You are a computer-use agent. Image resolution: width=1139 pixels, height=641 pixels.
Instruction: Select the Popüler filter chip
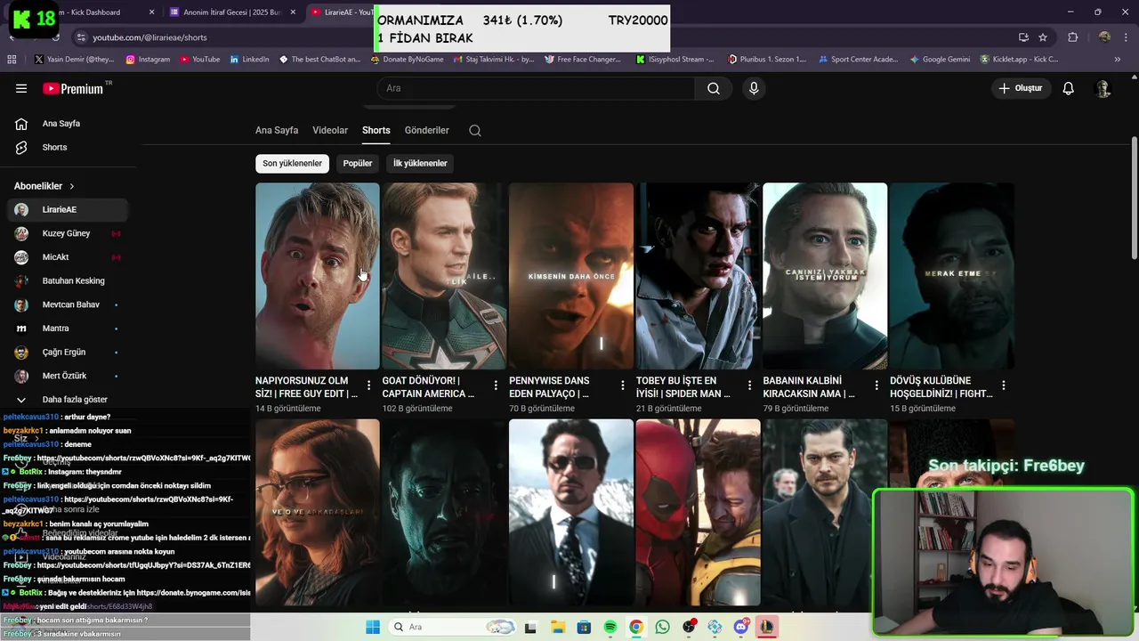tap(358, 163)
